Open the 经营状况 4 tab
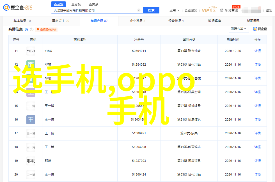 (176, 21)
